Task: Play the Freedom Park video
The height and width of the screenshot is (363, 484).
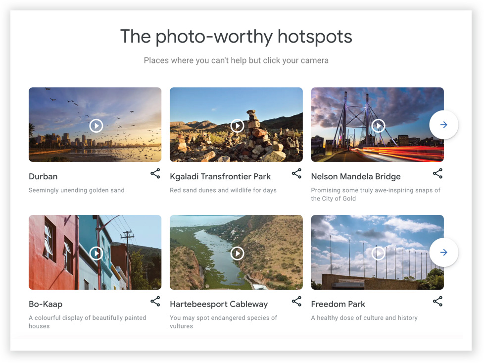Action: [x=378, y=253]
